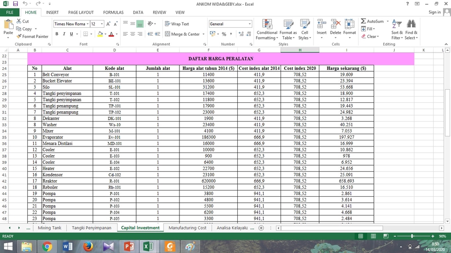The height and width of the screenshot is (253, 451).
Task: Click Increase Decimal icon
Action: [x=241, y=34]
